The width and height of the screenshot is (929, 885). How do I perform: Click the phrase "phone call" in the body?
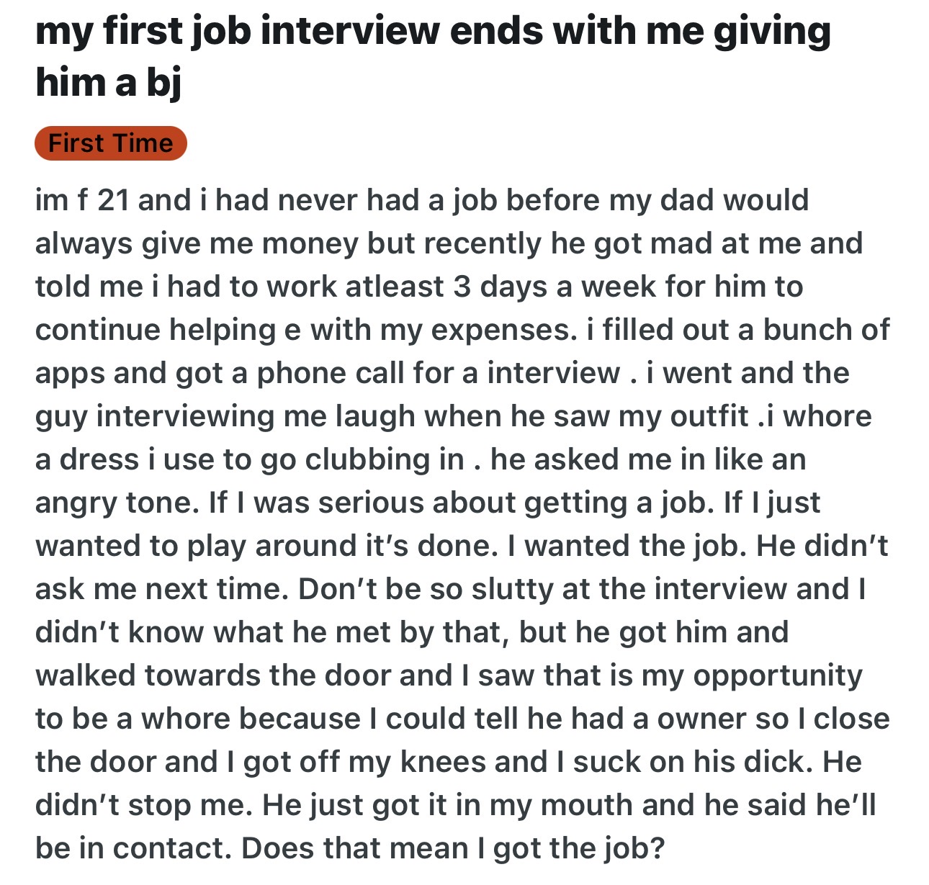point(331,373)
